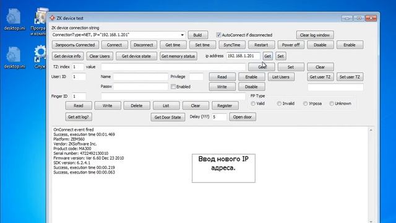Click Clear in the TZ row
Screen dimensions: 396x223
pos(321,67)
